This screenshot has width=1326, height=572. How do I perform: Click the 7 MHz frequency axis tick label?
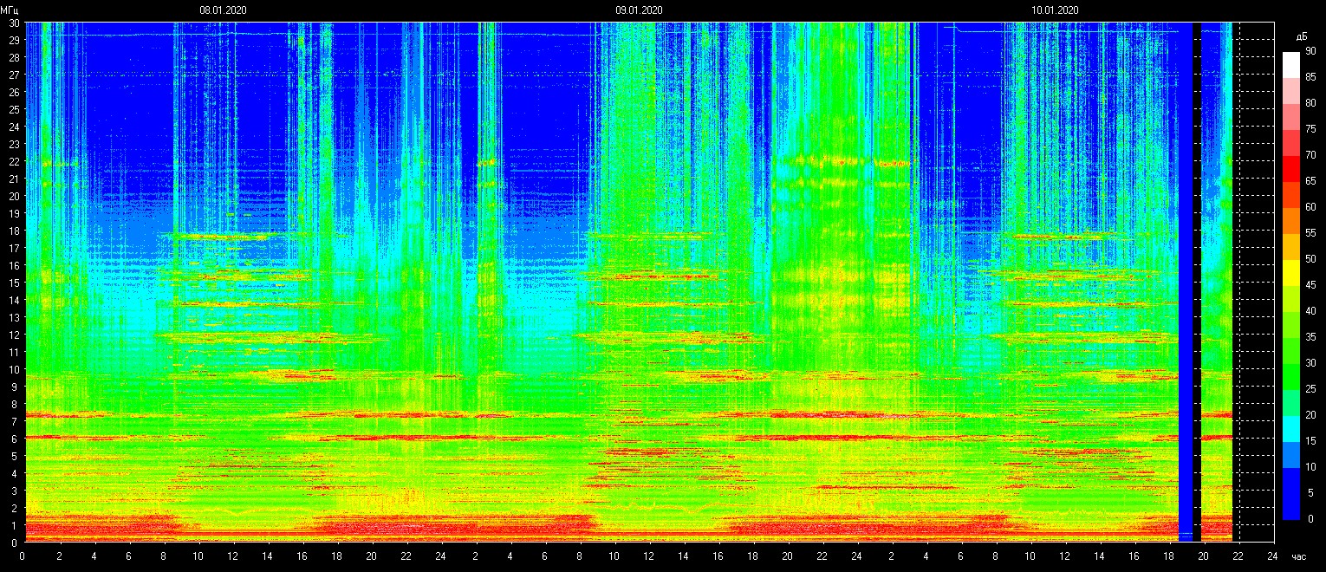coord(16,421)
